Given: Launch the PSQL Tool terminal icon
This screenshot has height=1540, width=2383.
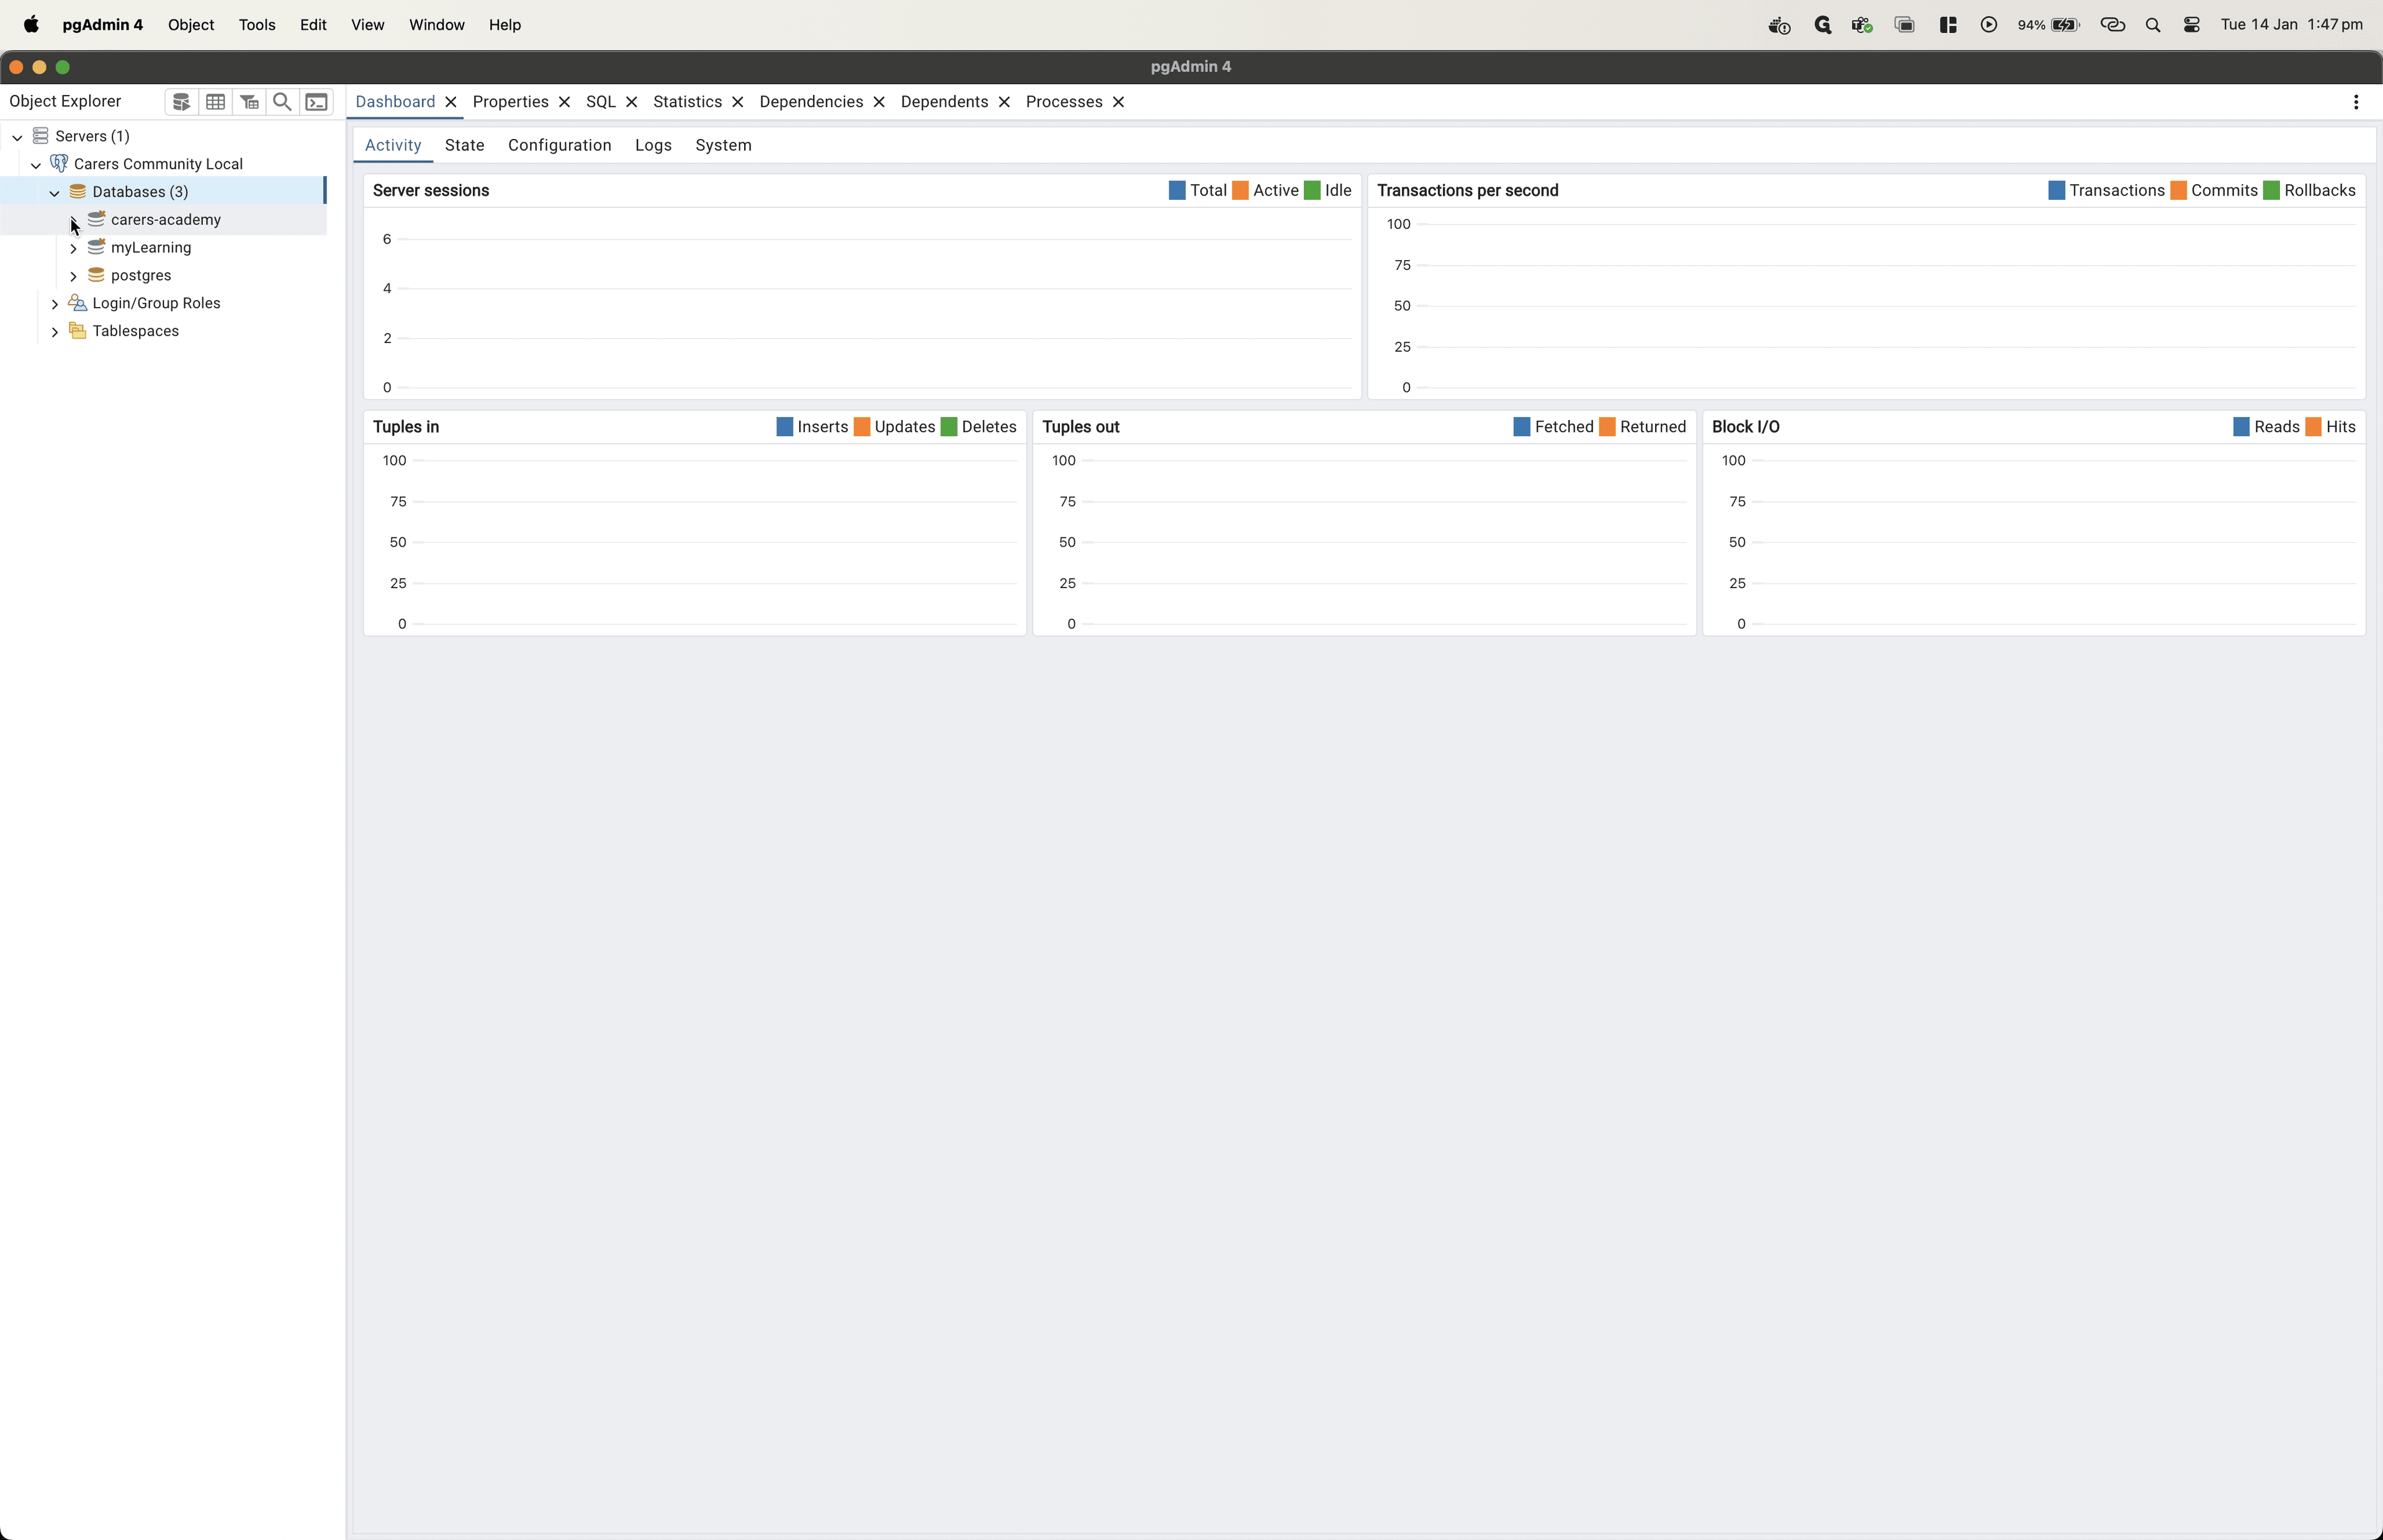Looking at the screenshot, I should coord(317,102).
